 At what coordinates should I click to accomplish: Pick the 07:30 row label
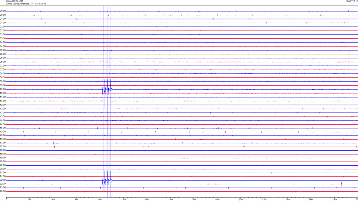click(x=3, y=70)
